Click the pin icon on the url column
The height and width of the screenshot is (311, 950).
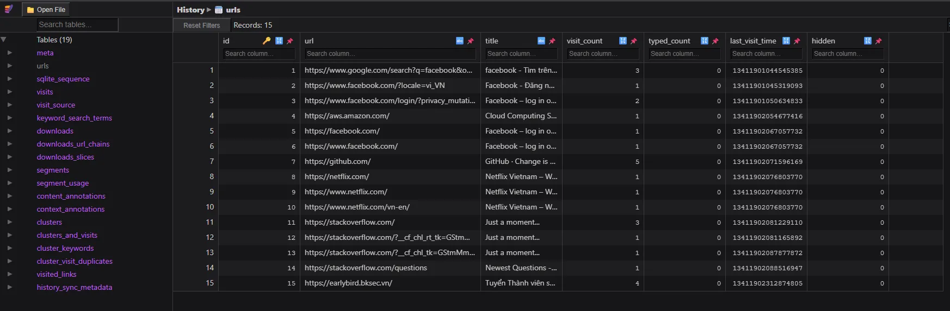pyautogui.click(x=471, y=41)
